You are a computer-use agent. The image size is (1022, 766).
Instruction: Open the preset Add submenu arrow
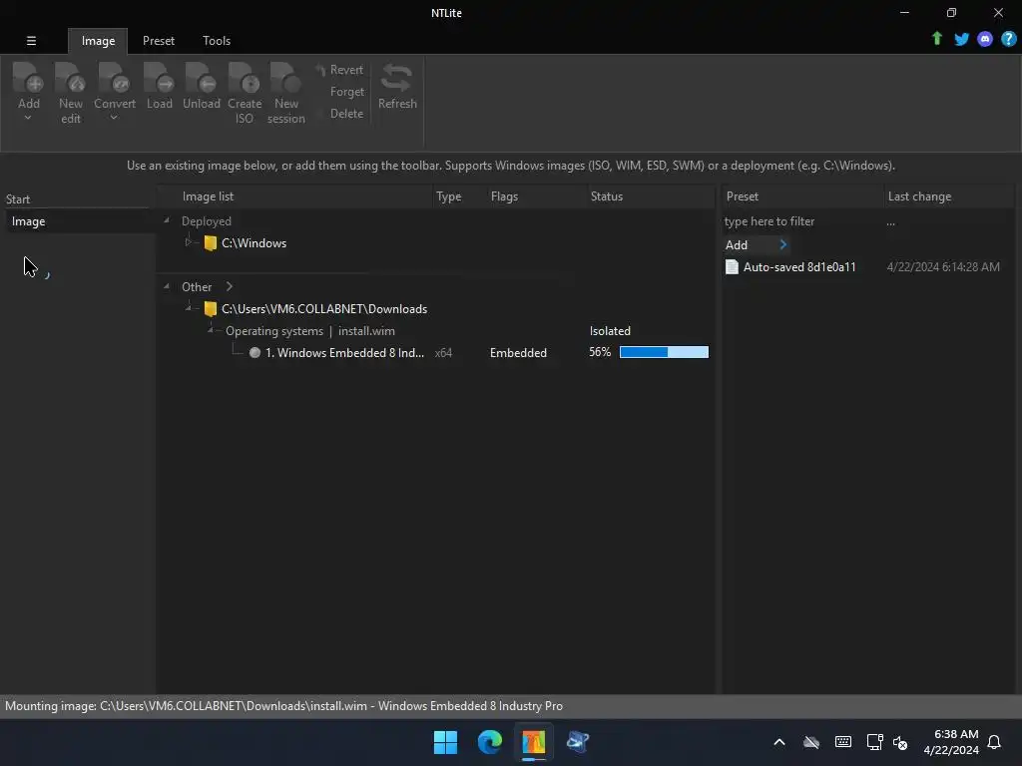(783, 245)
